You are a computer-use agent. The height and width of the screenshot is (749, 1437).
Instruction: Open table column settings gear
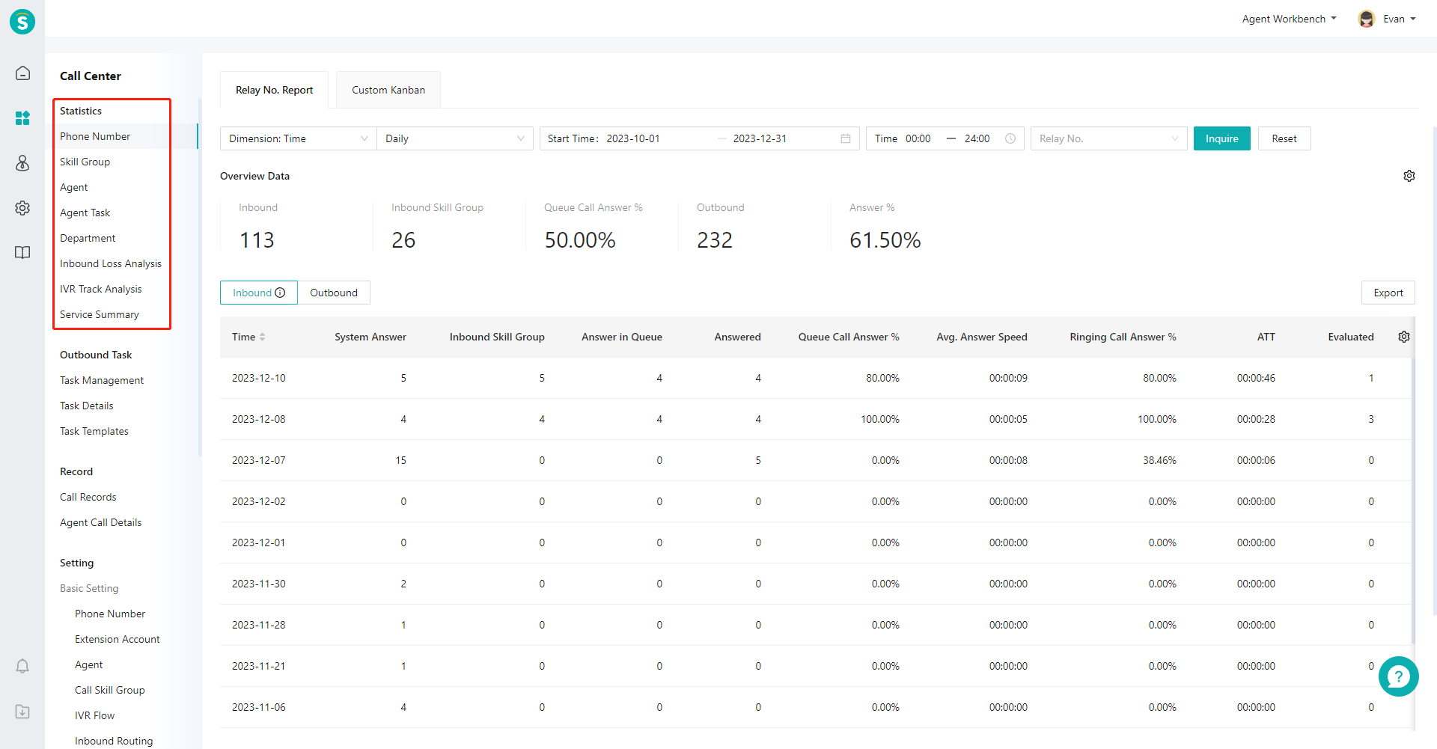coord(1404,337)
